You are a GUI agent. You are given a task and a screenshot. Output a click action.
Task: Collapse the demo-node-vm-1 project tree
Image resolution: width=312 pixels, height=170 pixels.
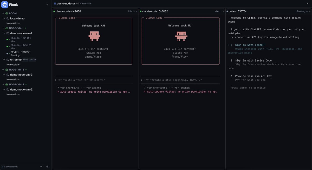(4, 33)
